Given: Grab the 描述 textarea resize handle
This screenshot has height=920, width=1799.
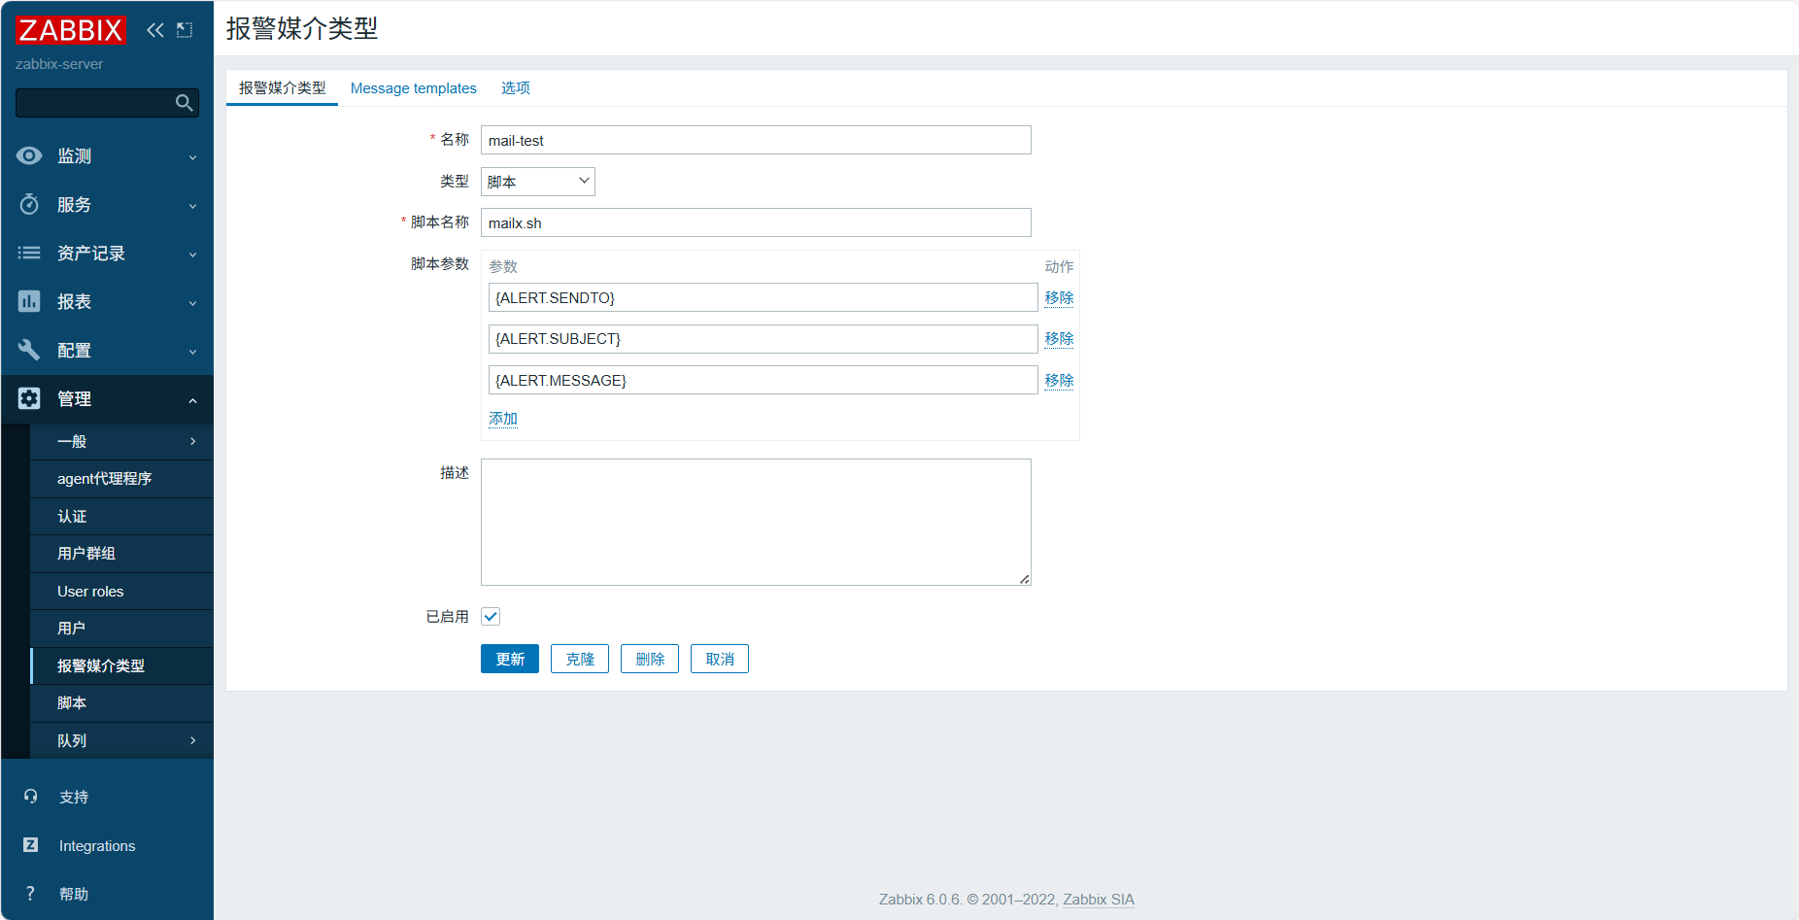Looking at the screenshot, I should click(x=1025, y=579).
